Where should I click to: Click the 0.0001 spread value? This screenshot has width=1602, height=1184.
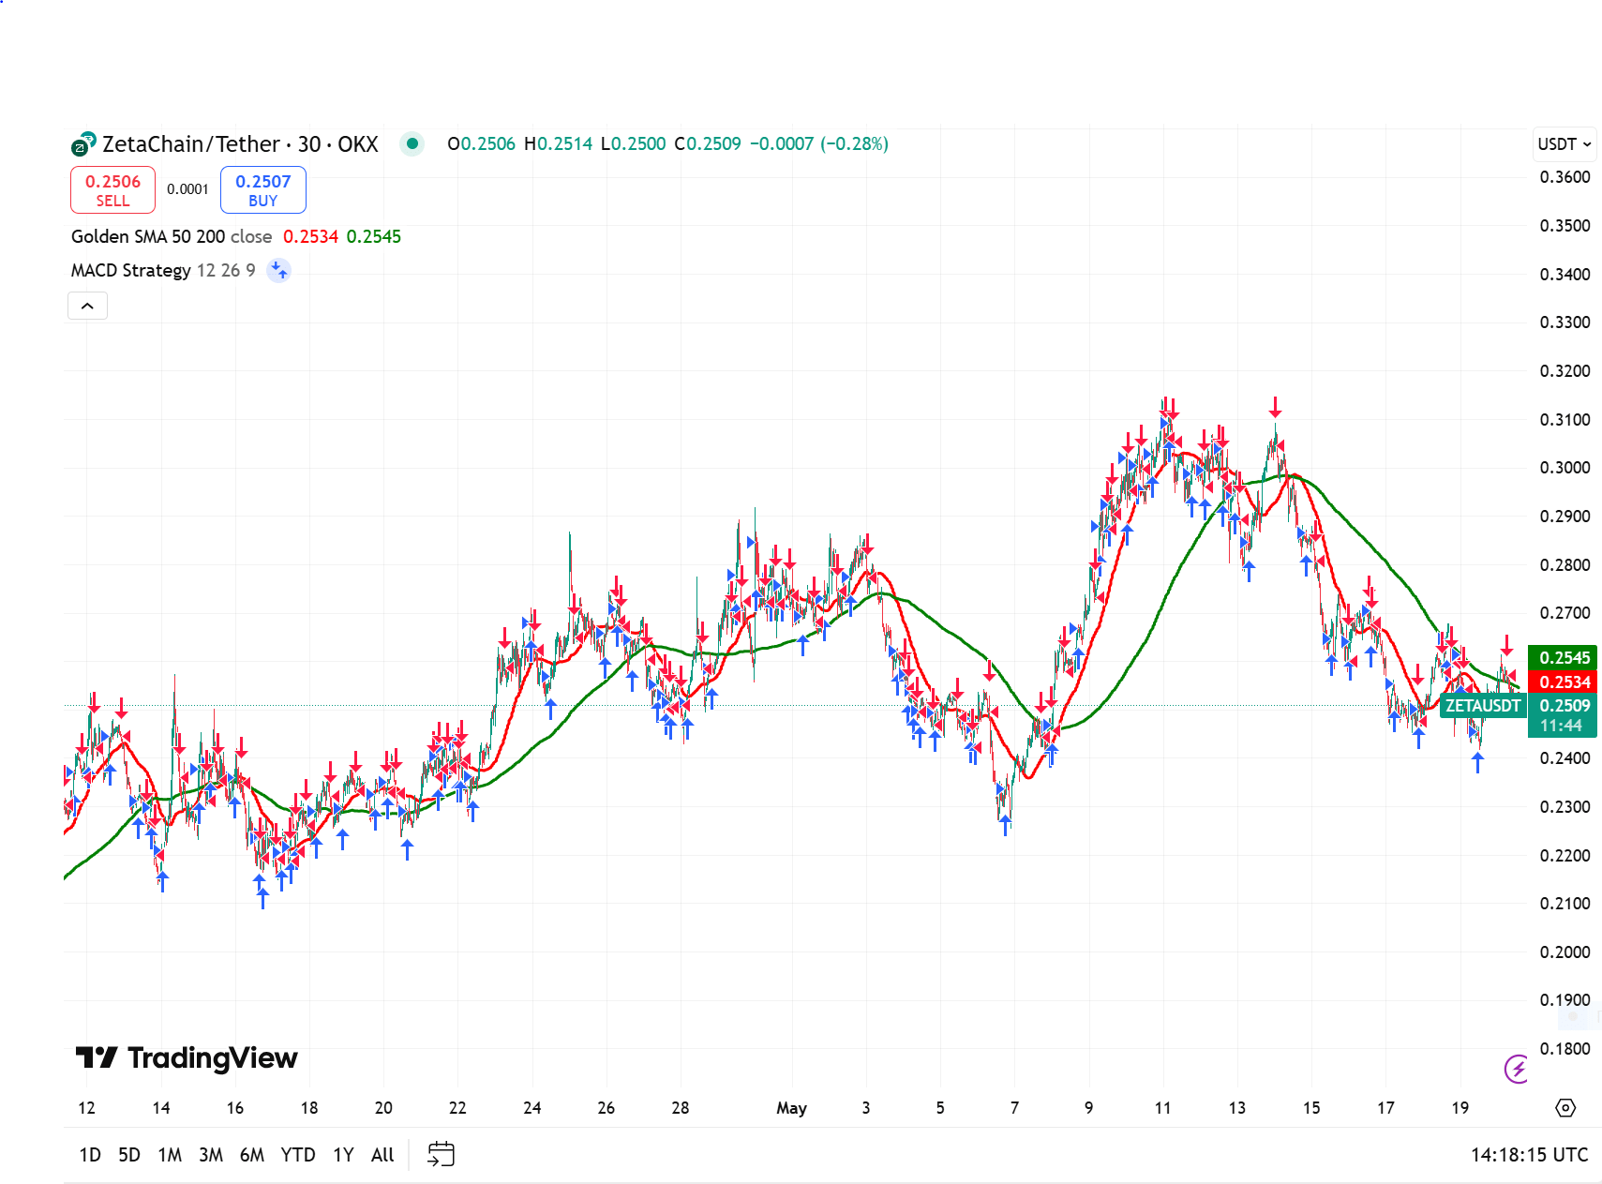click(x=187, y=189)
